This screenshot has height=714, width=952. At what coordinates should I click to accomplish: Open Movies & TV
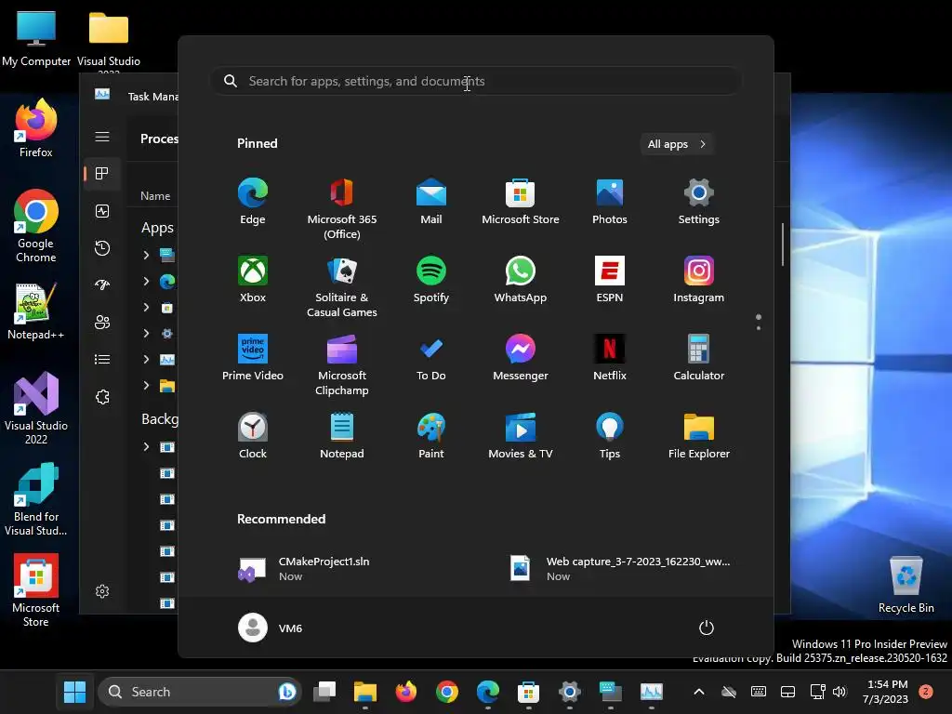coord(521,435)
